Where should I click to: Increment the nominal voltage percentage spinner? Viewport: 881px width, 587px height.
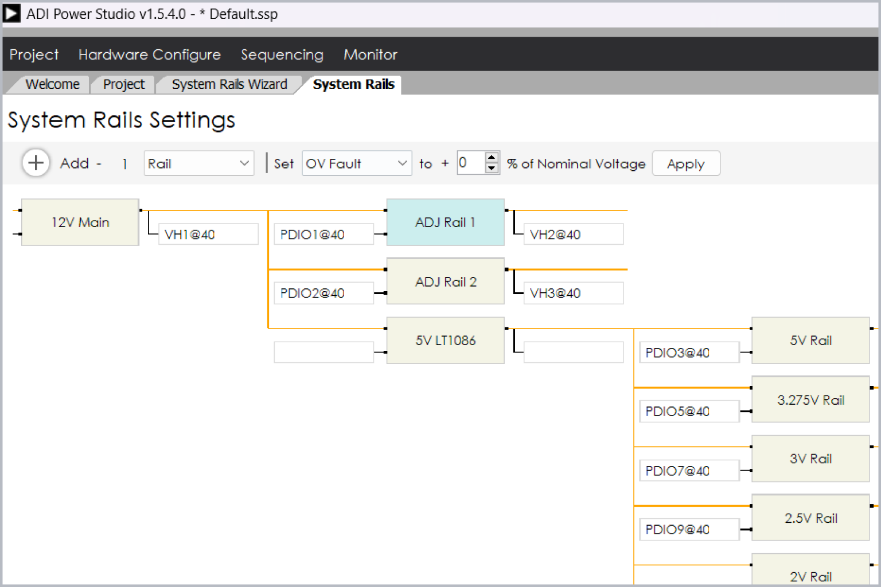(492, 158)
